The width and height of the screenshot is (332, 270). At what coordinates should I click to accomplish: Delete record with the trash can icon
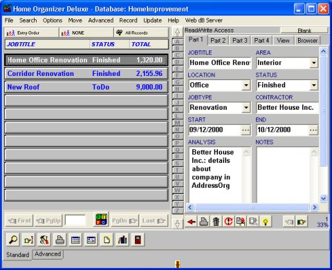pos(216,222)
